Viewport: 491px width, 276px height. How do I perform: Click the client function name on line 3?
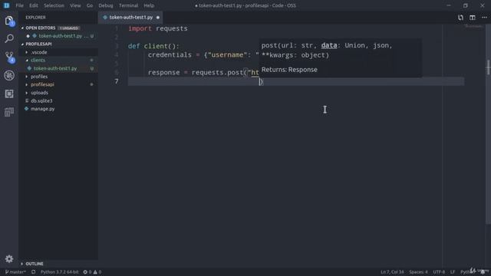[x=156, y=46]
